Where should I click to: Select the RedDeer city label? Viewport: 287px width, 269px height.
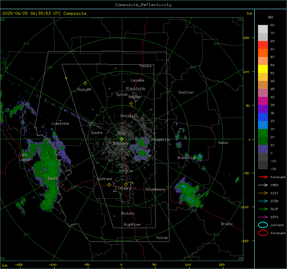135,97
